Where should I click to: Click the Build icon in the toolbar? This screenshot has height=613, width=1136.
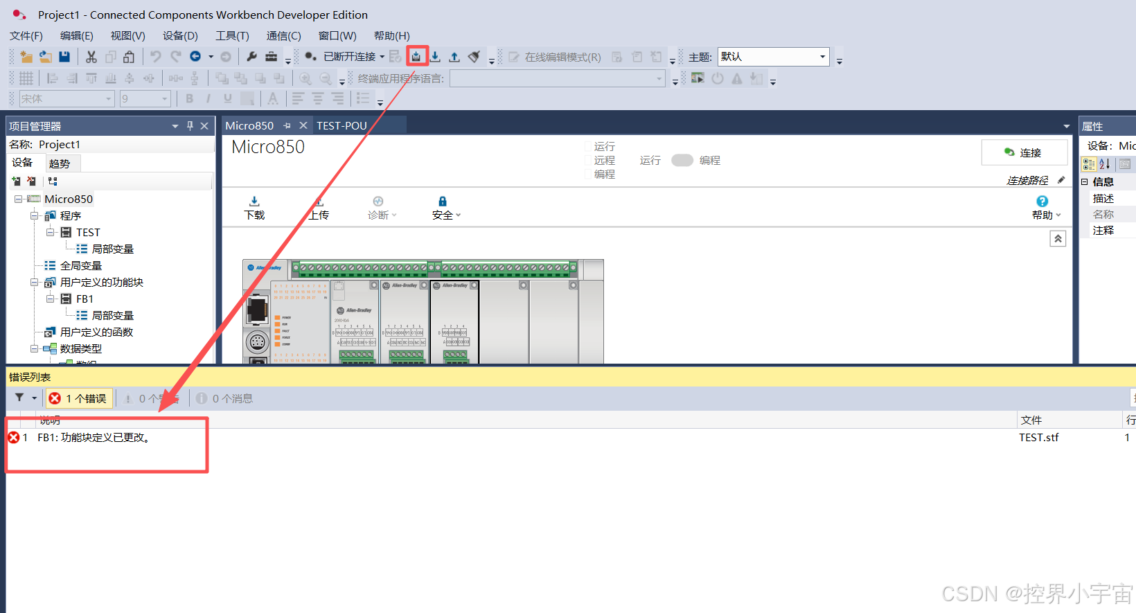[x=416, y=57]
